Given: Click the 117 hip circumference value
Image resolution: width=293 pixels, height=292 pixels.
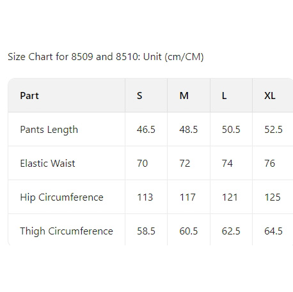Looking at the screenshot, I should coord(187,197).
